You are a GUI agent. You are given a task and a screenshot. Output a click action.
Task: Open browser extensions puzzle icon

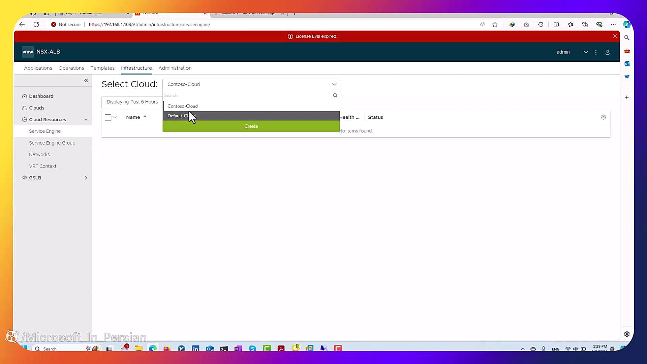point(541,24)
